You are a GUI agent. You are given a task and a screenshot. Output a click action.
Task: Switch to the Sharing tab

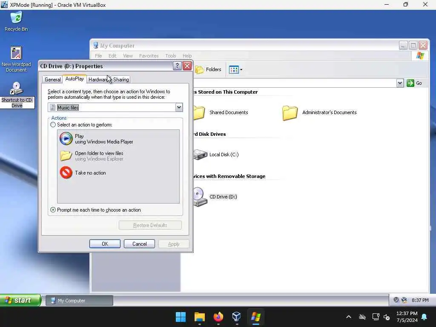coord(121,80)
